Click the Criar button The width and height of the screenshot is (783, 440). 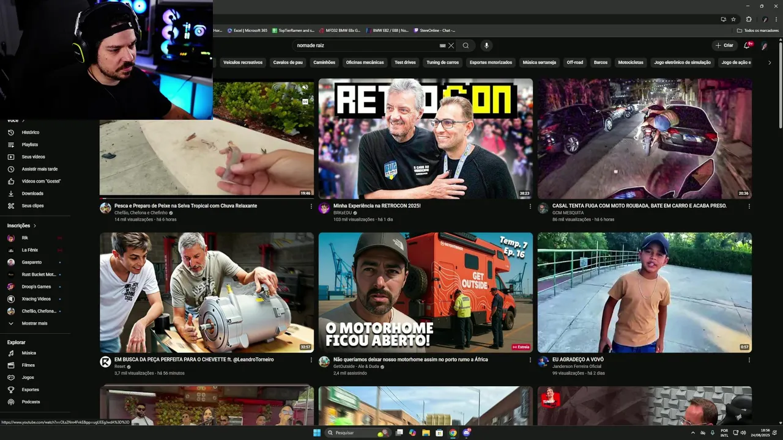pos(724,45)
